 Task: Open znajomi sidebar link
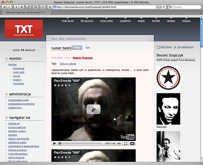(17, 80)
